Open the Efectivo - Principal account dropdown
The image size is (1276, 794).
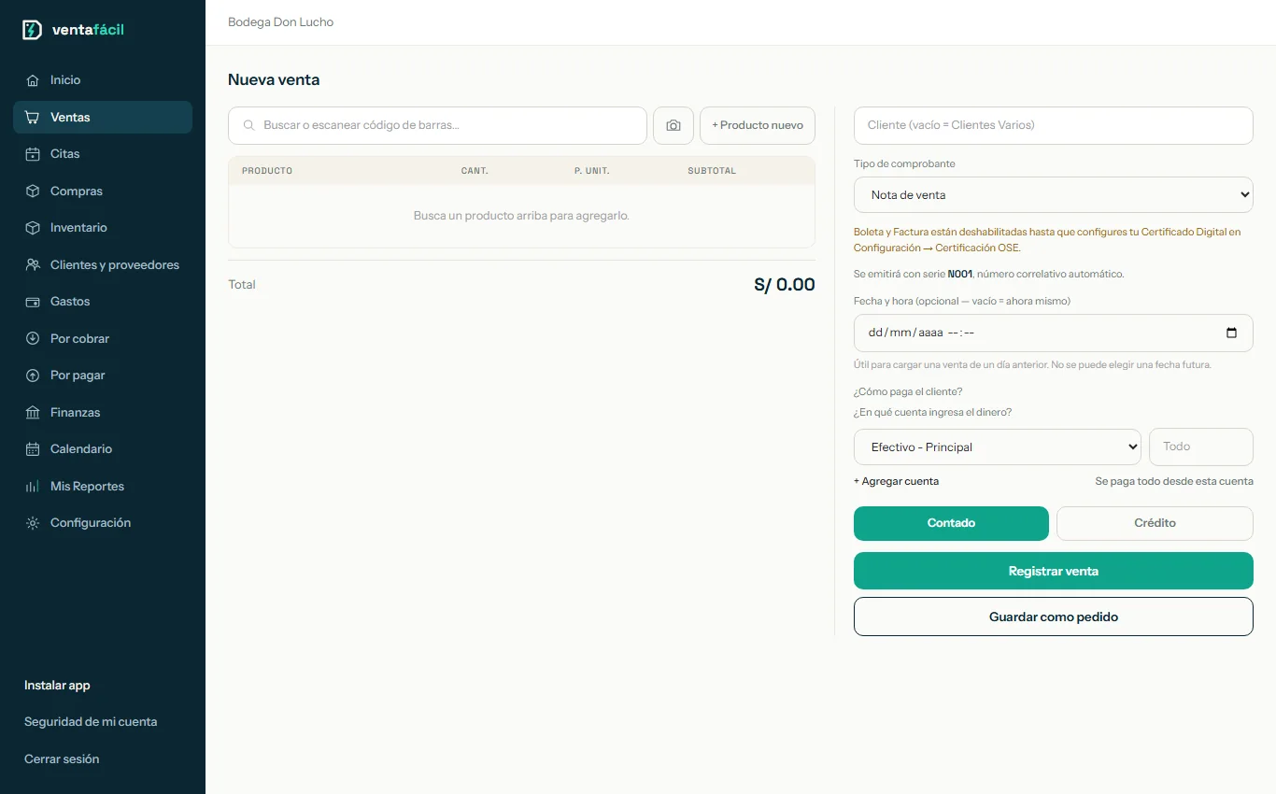pos(998,447)
